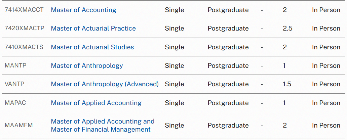Click the Master of Actuarial Studies link
The width and height of the screenshot is (347, 140).
[x=92, y=47]
